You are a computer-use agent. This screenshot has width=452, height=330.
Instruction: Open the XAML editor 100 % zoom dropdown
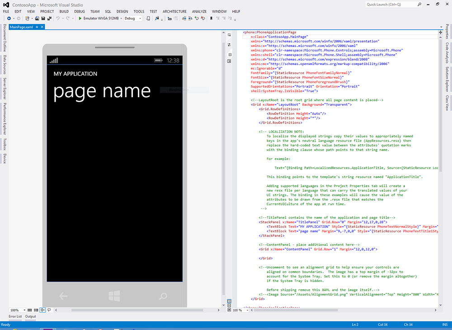coord(247,310)
